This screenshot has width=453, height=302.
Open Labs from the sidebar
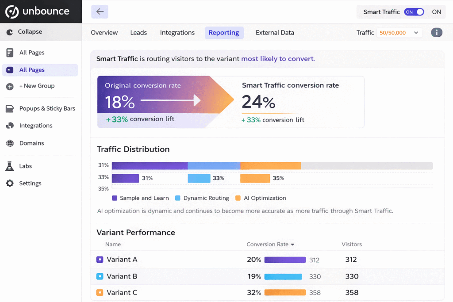click(25, 166)
